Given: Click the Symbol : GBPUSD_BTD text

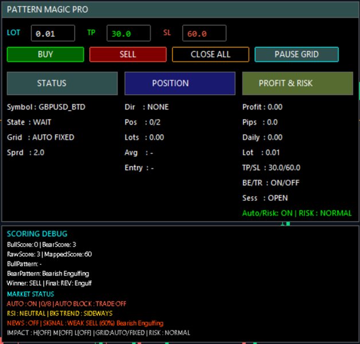Looking at the screenshot, I should pyautogui.click(x=46, y=107).
